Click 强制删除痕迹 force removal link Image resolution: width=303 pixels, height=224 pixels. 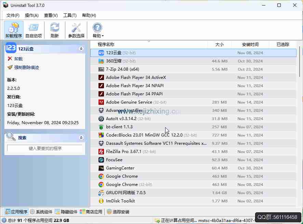tap(26, 68)
